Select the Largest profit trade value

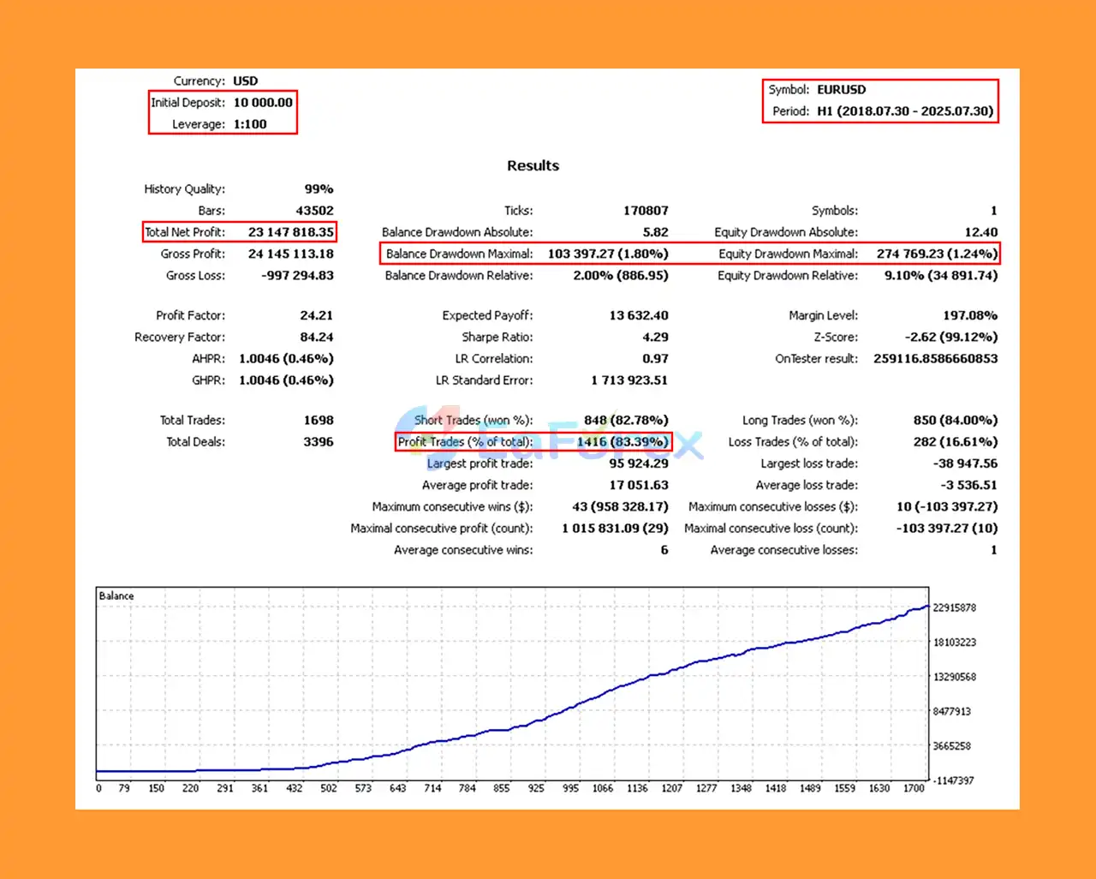point(639,463)
